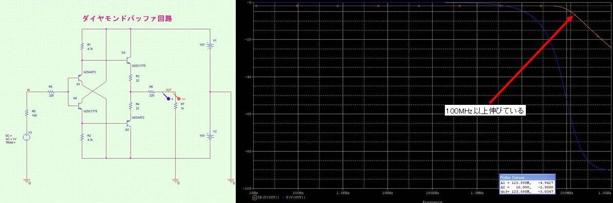This screenshot has width=613, height=203.
Task: Click TRAN = property of V3 source
Action: 10,143
